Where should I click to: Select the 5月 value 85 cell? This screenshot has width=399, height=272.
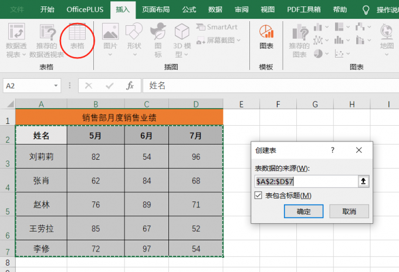96,228
